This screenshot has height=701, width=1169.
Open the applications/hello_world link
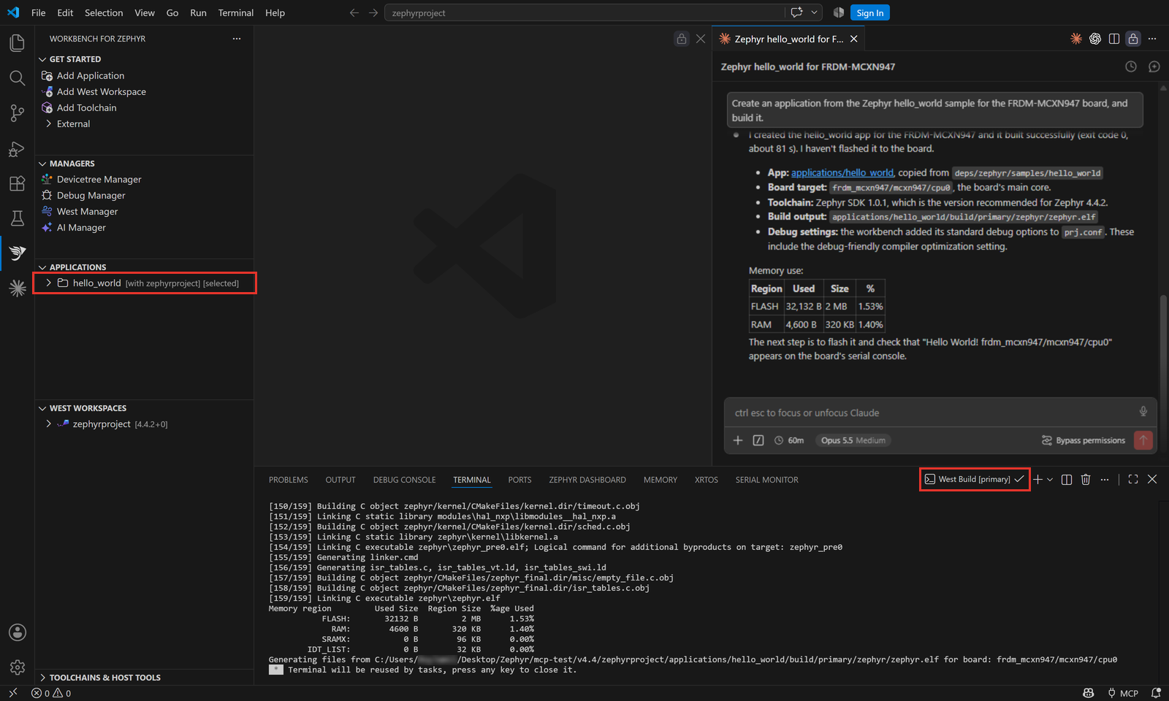pyautogui.click(x=842, y=172)
